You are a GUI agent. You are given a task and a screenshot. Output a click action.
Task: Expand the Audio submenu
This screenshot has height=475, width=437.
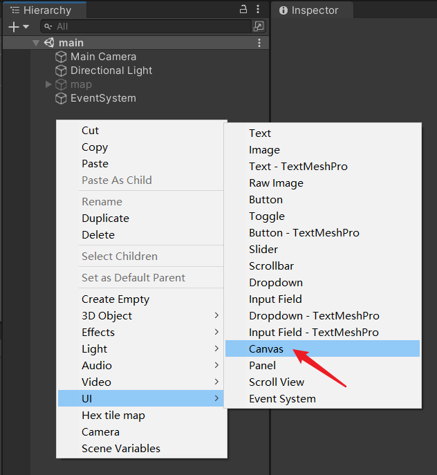tap(141, 365)
